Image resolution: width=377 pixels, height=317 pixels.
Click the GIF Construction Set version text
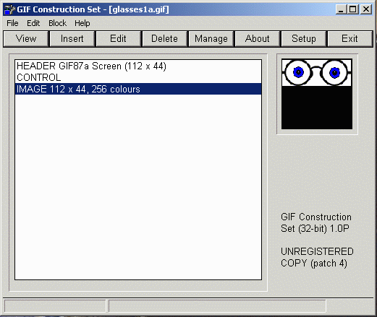[x=316, y=222]
